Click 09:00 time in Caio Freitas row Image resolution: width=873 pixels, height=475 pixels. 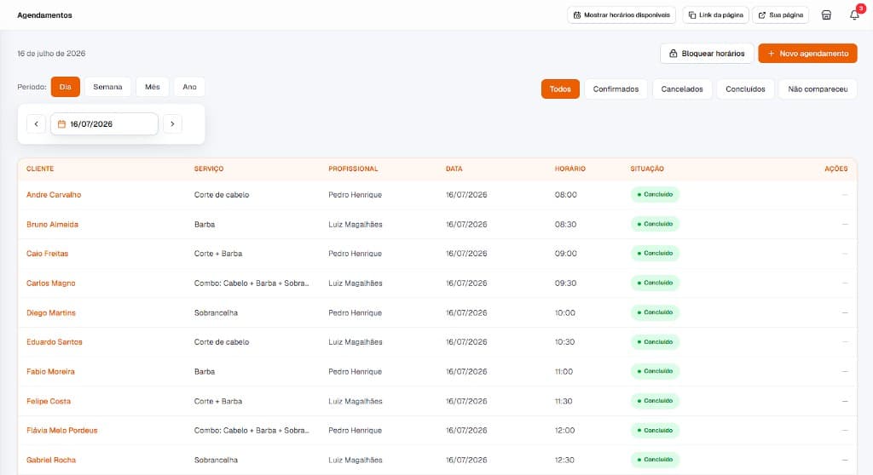tap(566, 254)
